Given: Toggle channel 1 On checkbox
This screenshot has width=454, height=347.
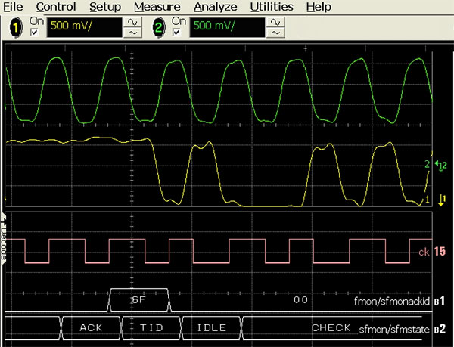Looking at the screenshot, I should click(34, 33).
